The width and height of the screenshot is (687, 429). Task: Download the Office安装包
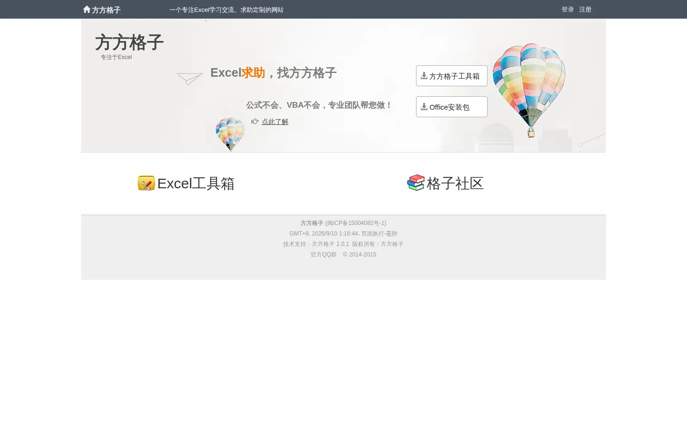click(452, 107)
